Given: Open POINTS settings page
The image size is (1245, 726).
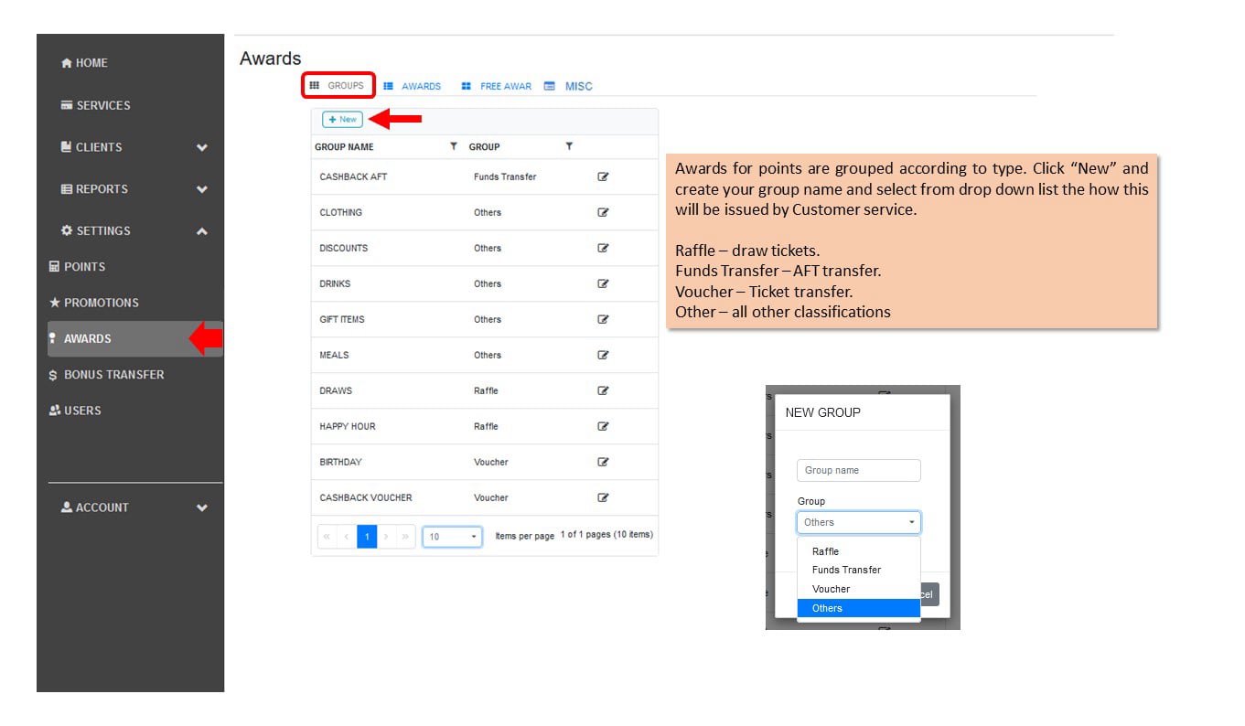Looking at the screenshot, I should [77, 267].
